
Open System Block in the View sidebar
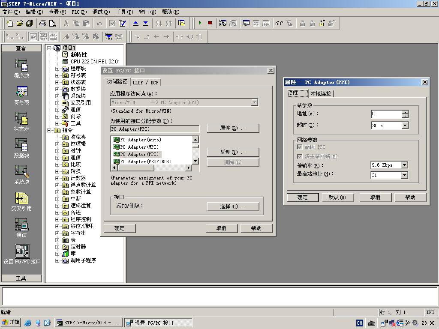[x=21, y=175]
